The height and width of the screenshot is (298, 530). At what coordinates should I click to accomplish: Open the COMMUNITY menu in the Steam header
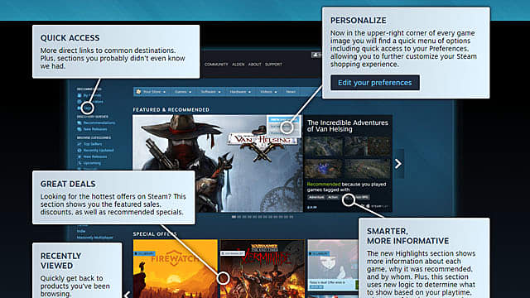click(216, 65)
